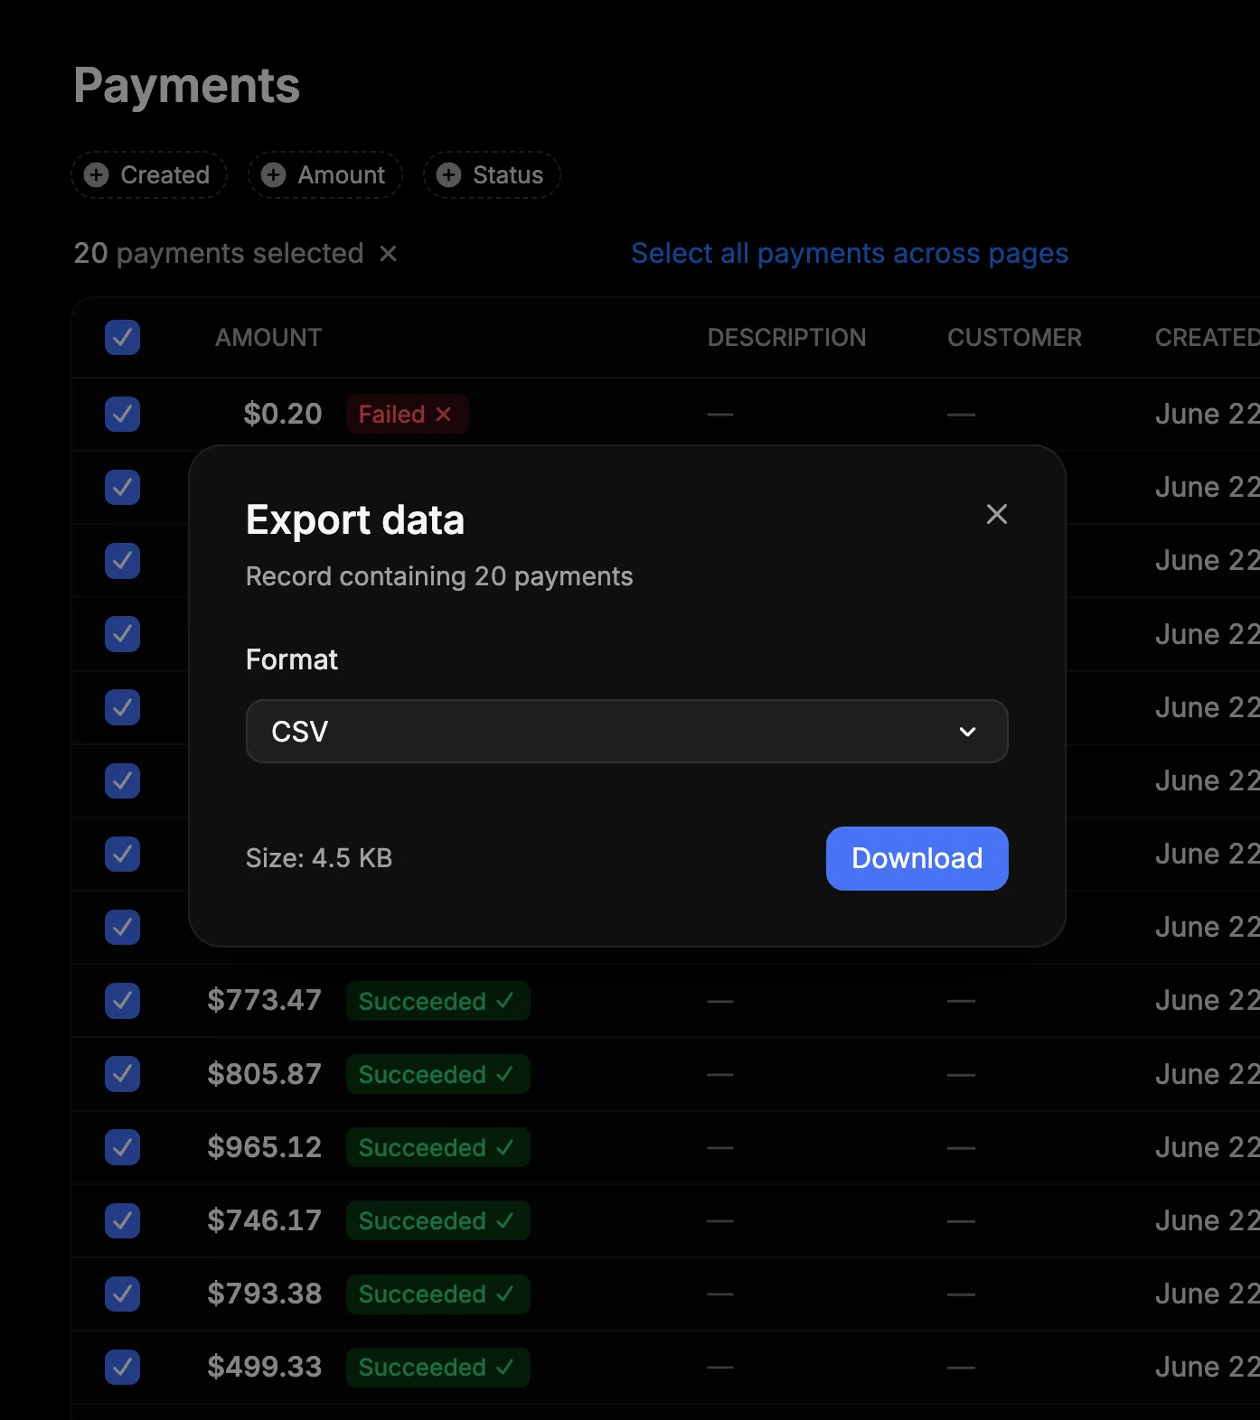Click the $746.17 amount

click(264, 1220)
